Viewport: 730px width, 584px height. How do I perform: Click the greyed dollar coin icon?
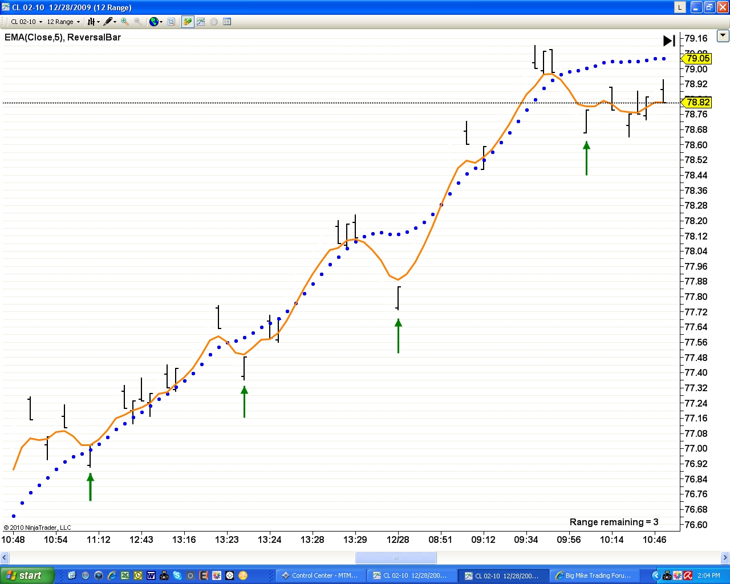pyautogui.click(x=214, y=22)
